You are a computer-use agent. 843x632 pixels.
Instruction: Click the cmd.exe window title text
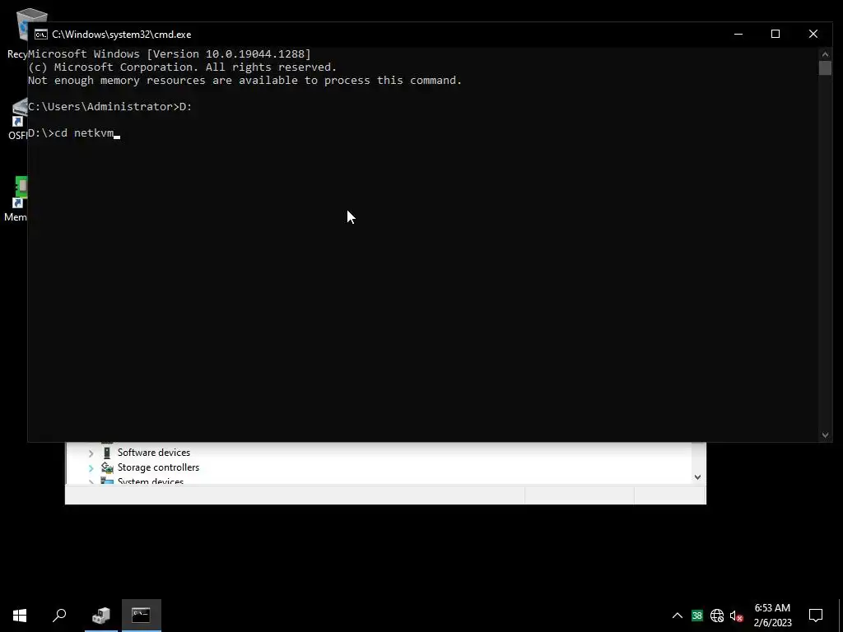pos(122,35)
